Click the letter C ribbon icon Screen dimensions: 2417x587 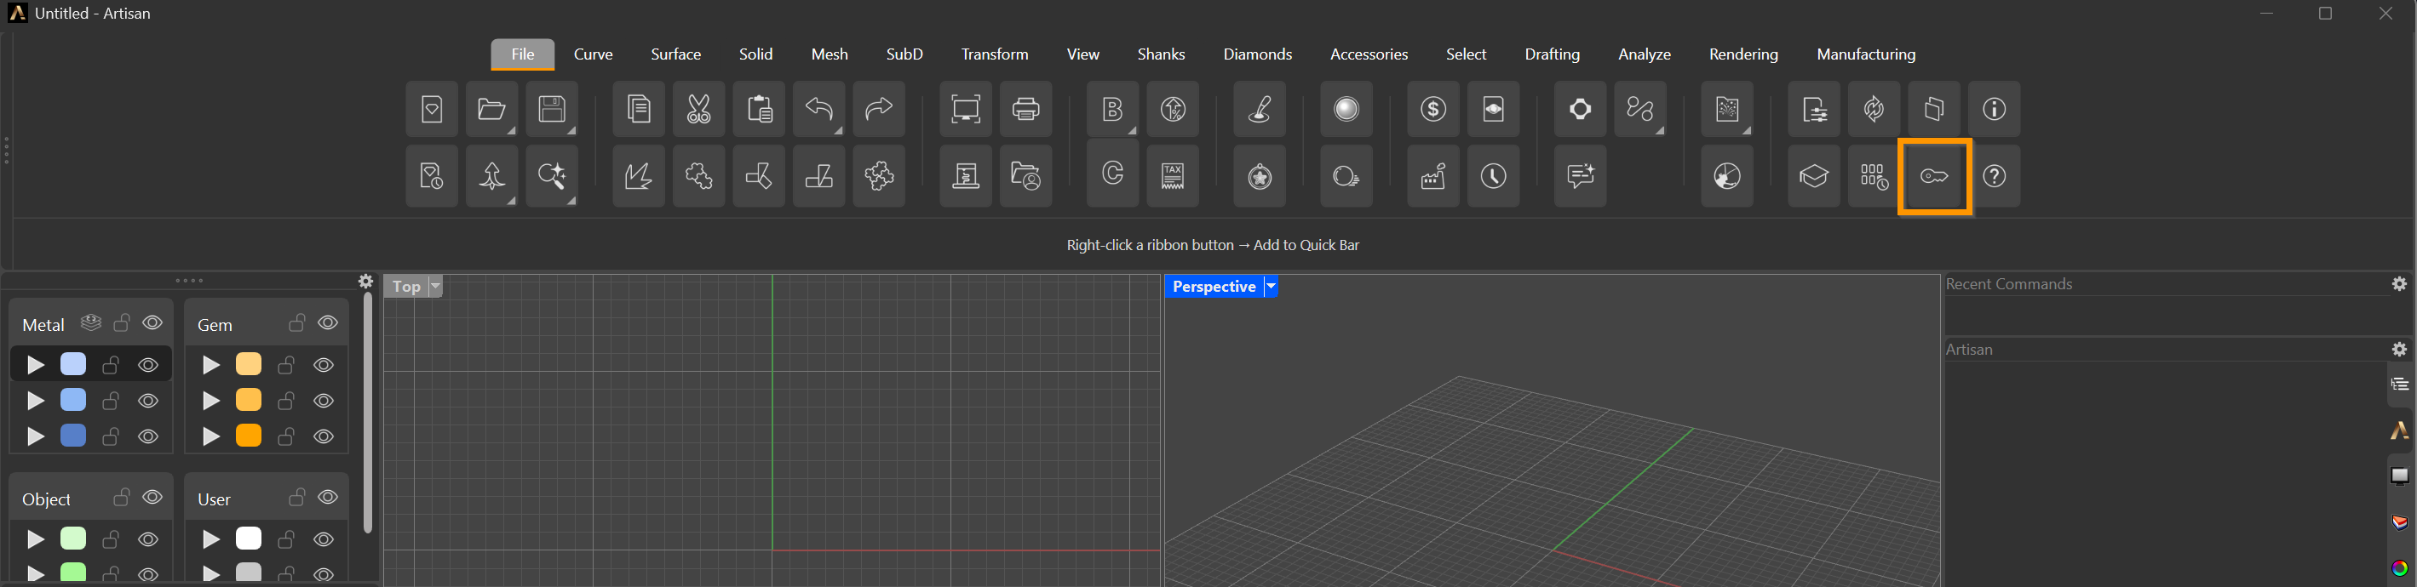point(1113,173)
